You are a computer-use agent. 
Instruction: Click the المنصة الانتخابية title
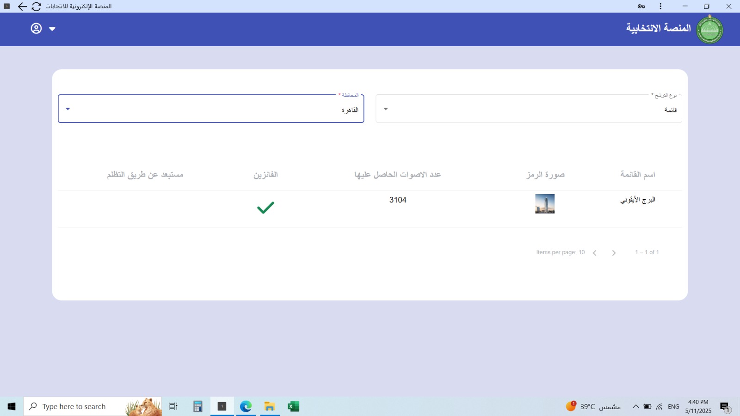tap(659, 28)
